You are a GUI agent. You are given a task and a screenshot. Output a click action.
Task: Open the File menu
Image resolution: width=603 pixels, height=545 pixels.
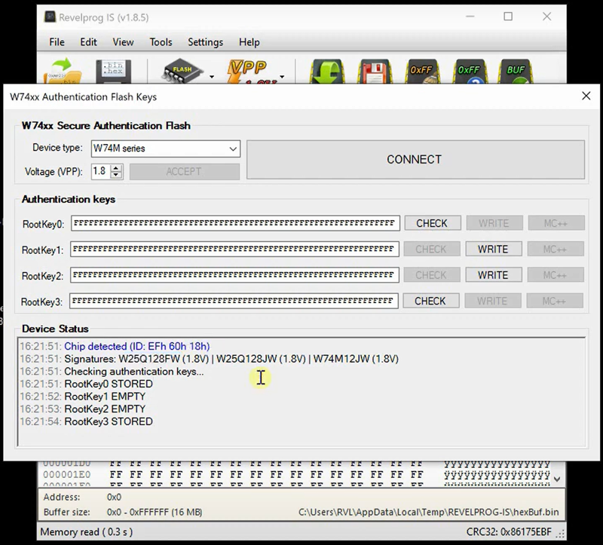point(57,42)
